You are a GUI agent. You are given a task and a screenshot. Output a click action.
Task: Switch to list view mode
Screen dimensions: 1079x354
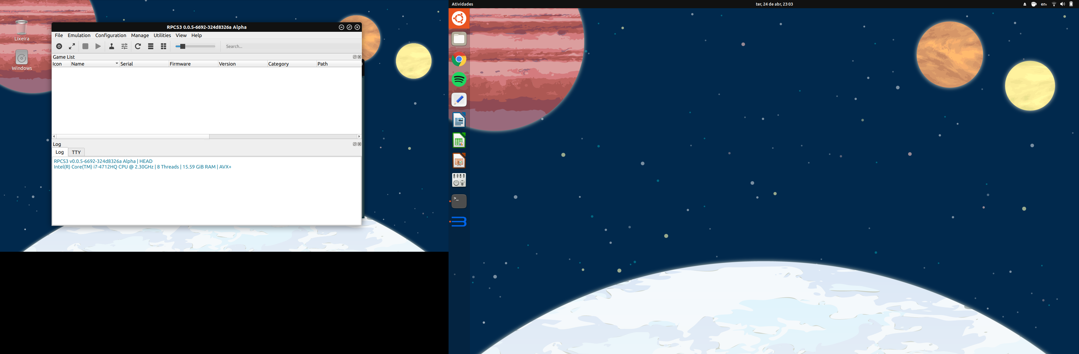pos(151,47)
